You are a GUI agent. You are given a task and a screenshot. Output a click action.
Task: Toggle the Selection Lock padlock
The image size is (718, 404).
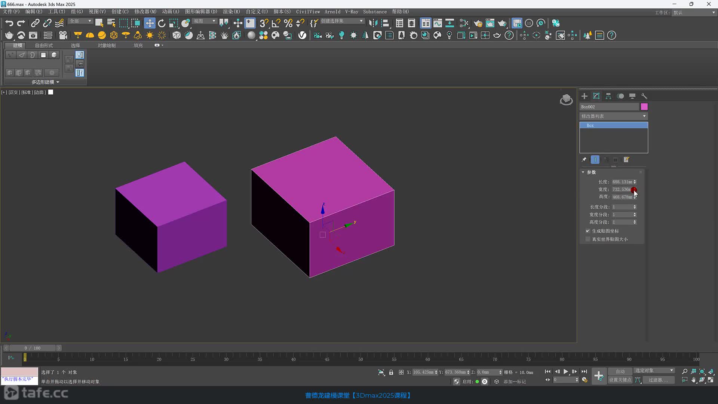point(391,372)
